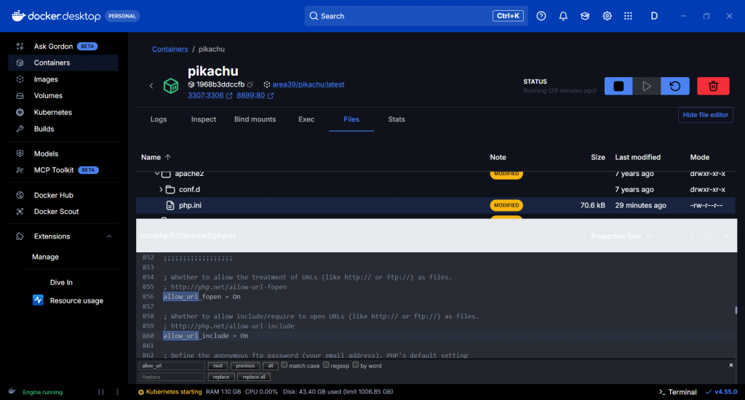The width and height of the screenshot is (745, 400).
Task: Find next allow_url match
Action: pos(218,366)
